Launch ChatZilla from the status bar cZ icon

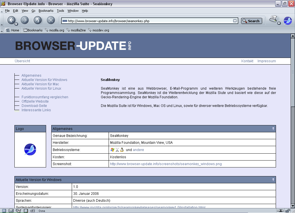click(x=33, y=211)
